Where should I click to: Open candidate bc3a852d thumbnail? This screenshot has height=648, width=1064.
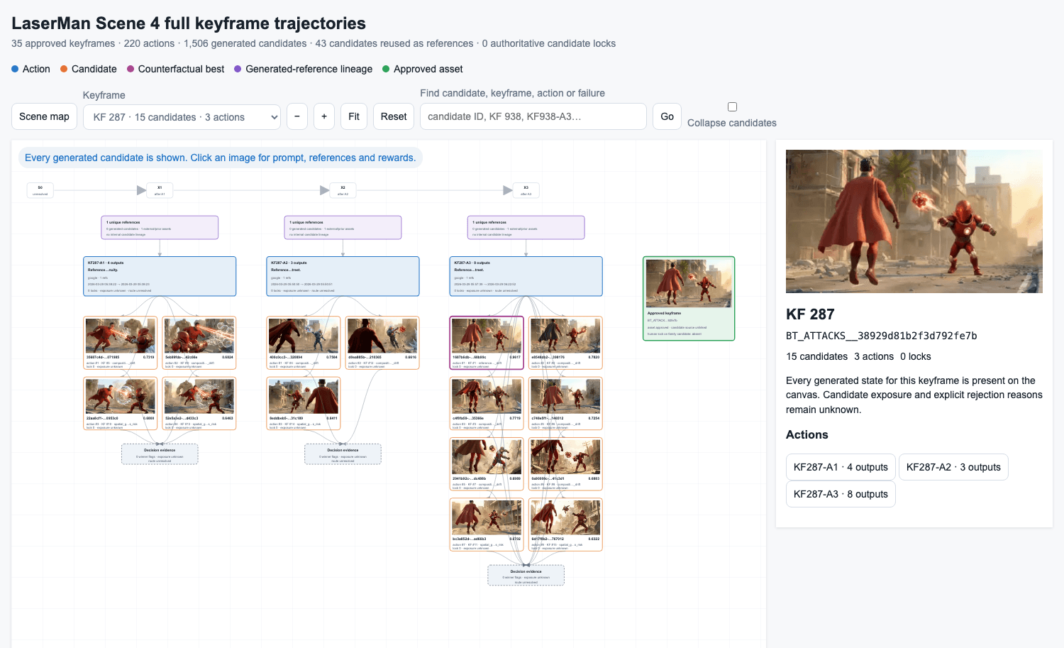pyautogui.click(x=487, y=517)
